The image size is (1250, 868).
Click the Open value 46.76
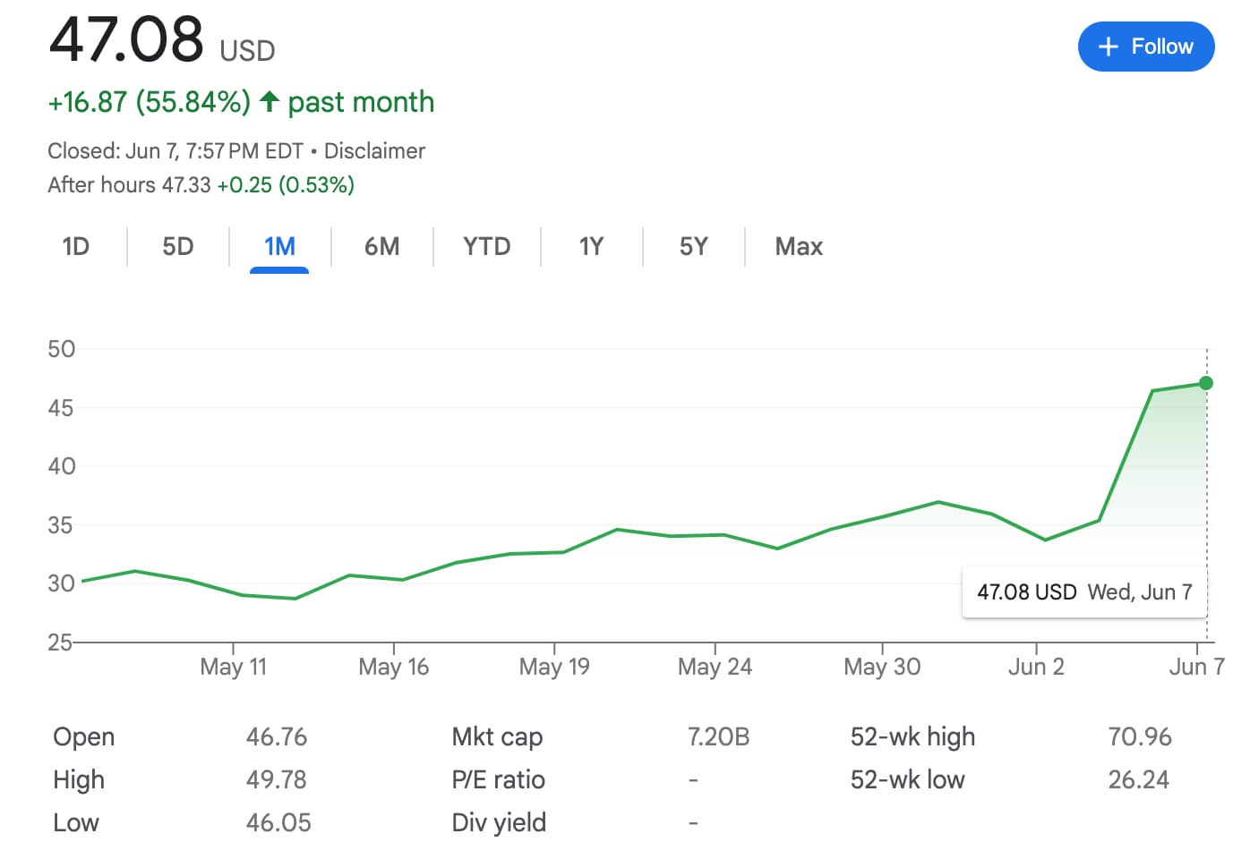point(277,736)
